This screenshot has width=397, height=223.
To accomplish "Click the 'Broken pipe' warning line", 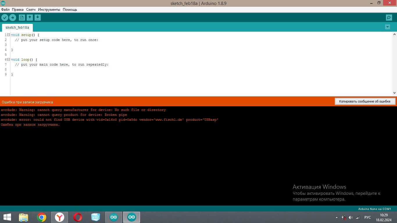I will pos(64,115).
